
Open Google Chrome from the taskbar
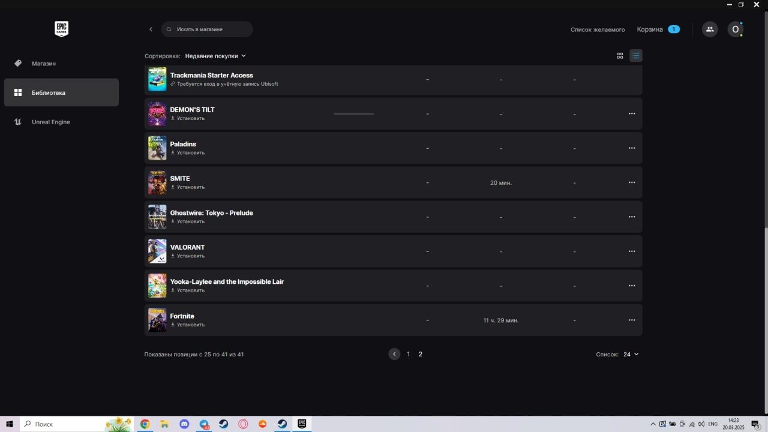tap(145, 424)
